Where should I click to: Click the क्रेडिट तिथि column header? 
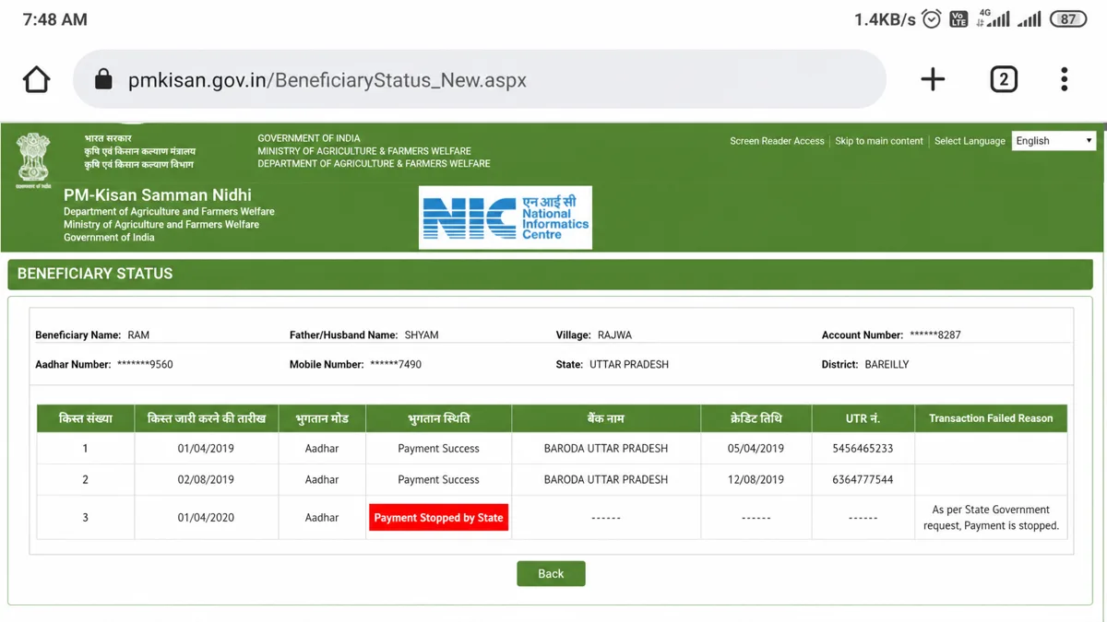click(756, 418)
